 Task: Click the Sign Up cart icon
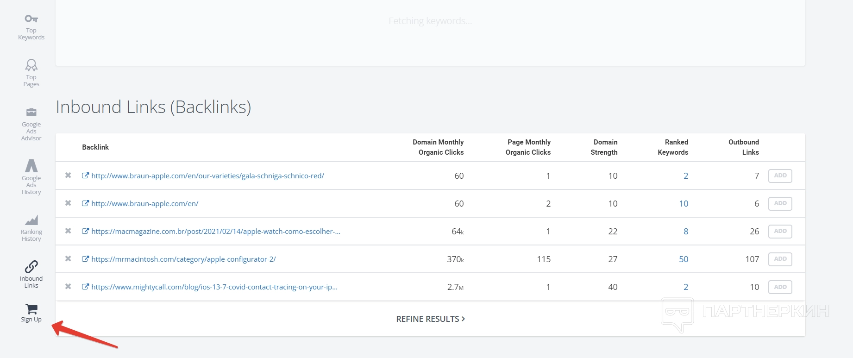(x=31, y=309)
